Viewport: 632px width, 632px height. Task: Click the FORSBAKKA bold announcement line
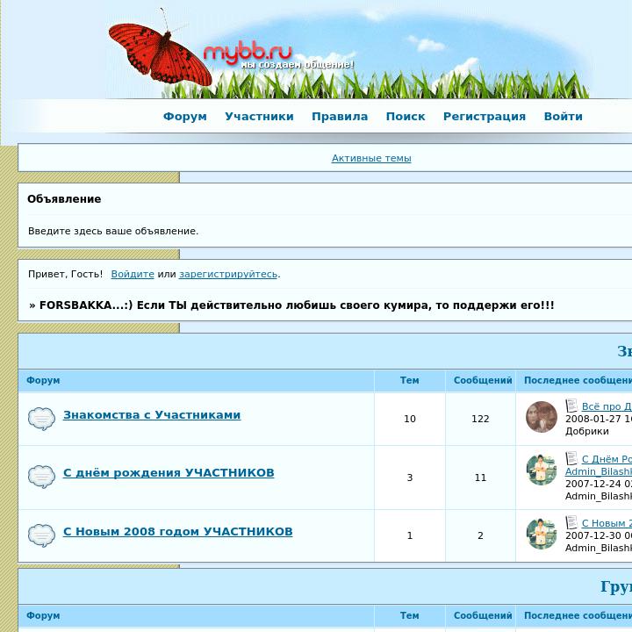click(x=291, y=305)
